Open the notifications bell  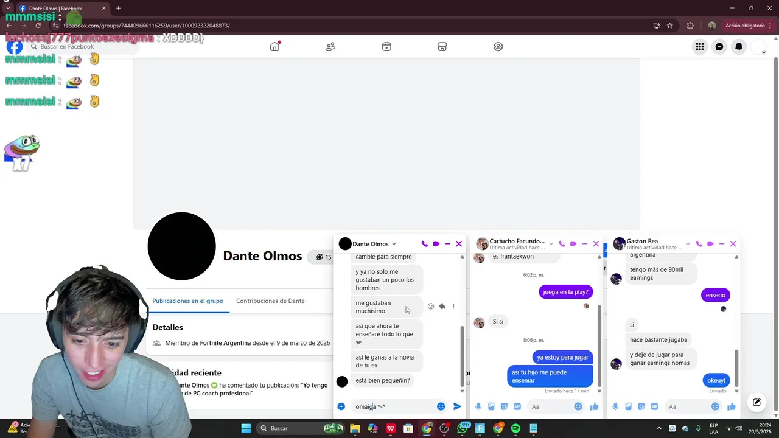click(739, 47)
